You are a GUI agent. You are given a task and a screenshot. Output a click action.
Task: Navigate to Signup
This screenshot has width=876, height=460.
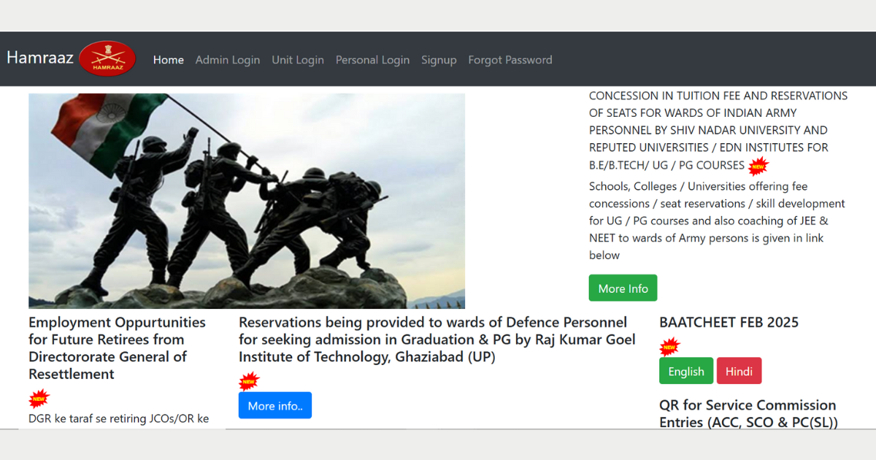tap(439, 60)
